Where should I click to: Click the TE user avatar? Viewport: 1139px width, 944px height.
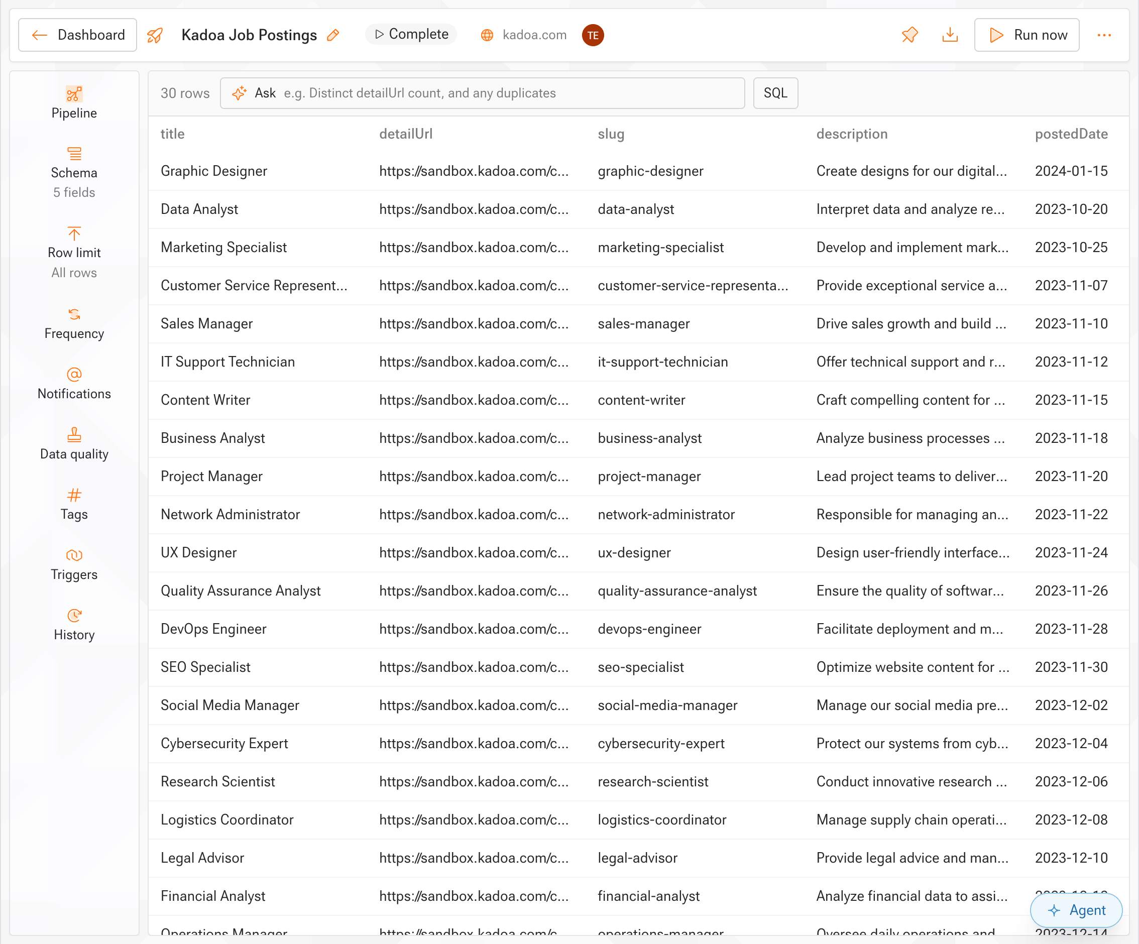tap(593, 35)
